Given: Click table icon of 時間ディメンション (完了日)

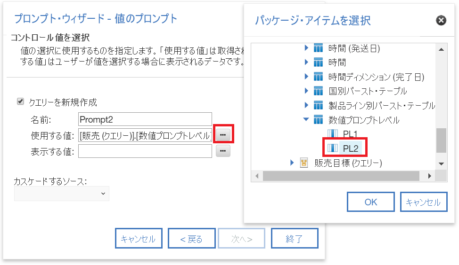Looking at the screenshot, I should point(318,77).
